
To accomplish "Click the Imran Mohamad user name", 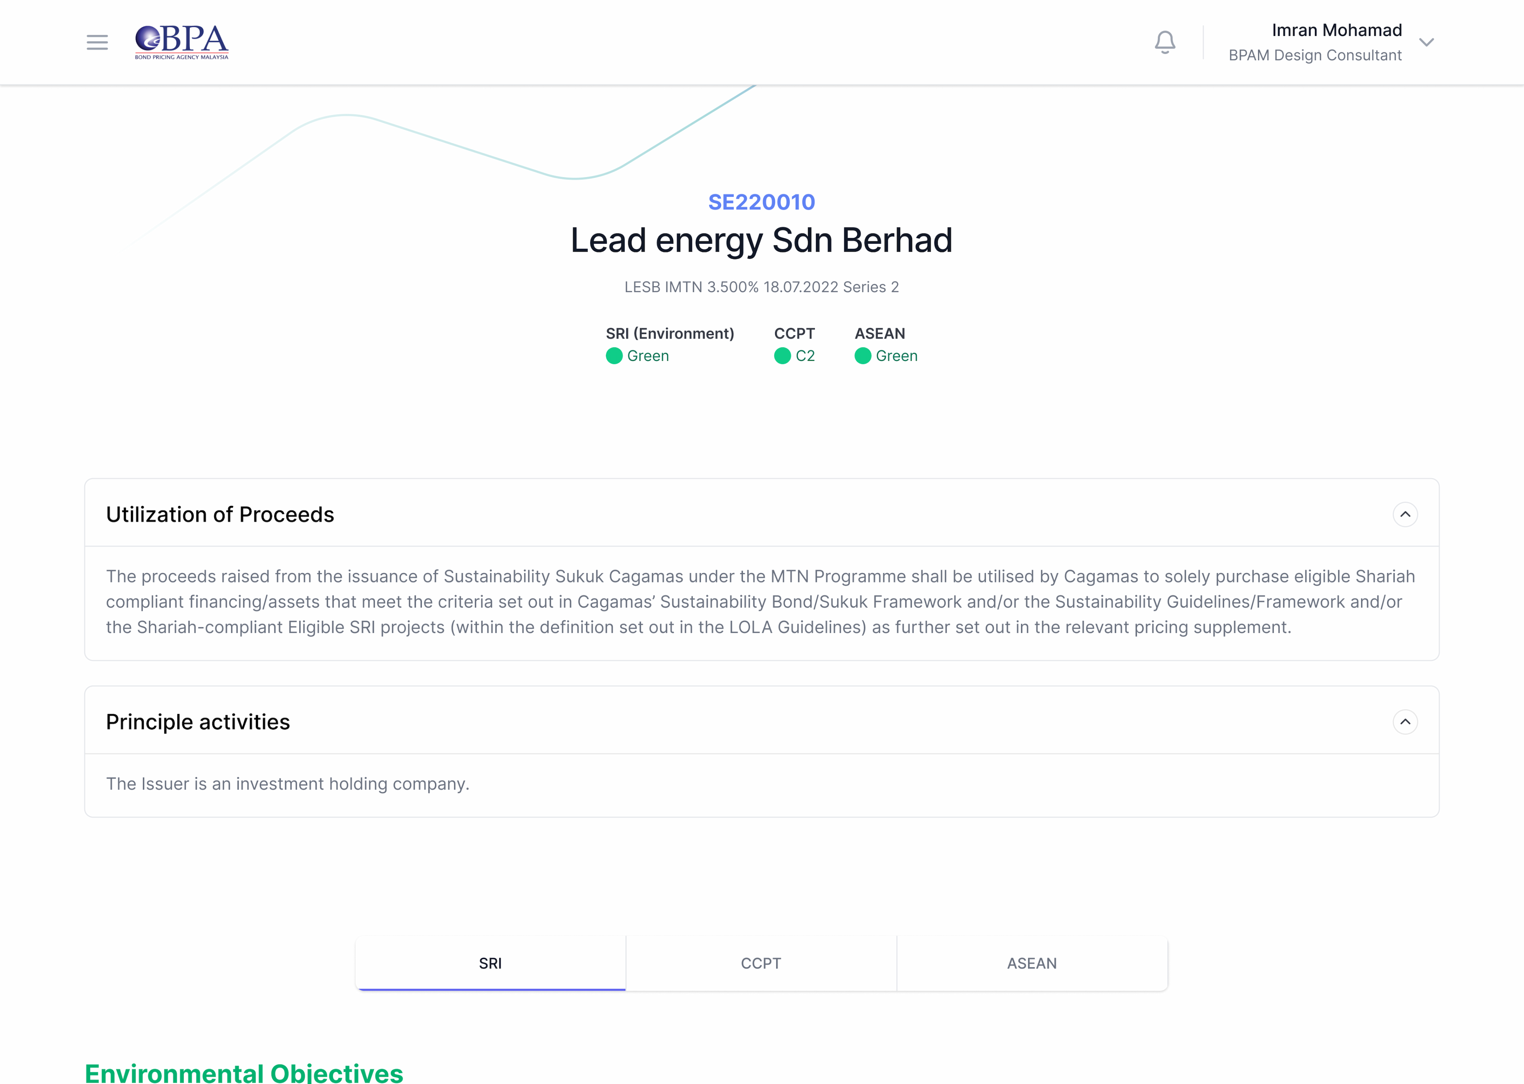I will pyautogui.click(x=1337, y=30).
